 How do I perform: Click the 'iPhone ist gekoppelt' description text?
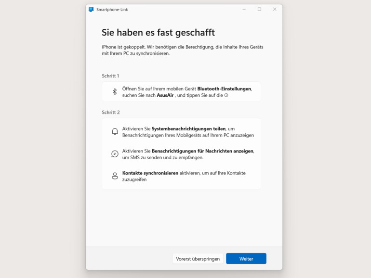click(183, 50)
